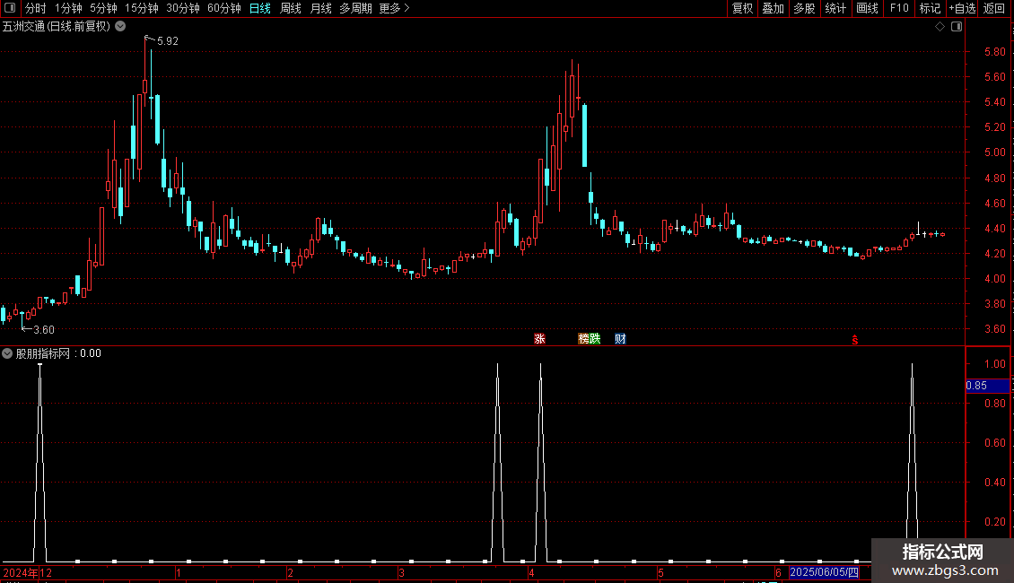This screenshot has height=583, width=1014.
Task: Switch to 分时 intraday view
Action: click(36, 8)
